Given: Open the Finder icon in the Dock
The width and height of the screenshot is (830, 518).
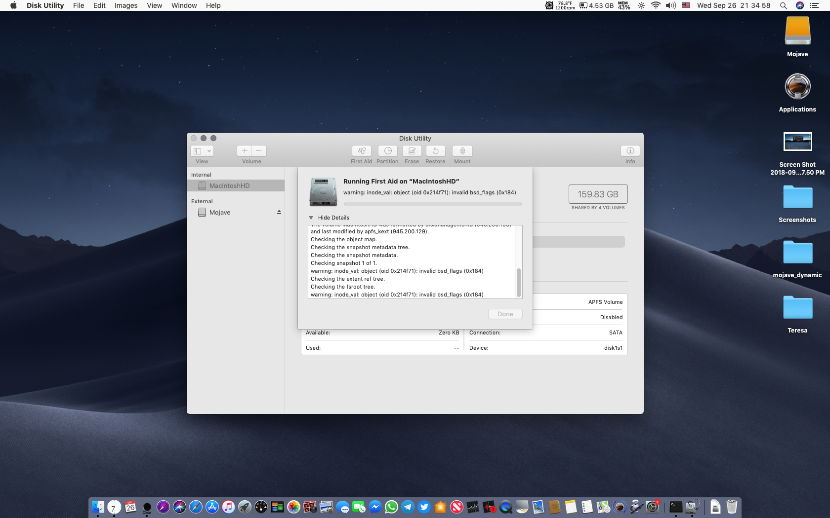Looking at the screenshot, I should (x=98, y=507).
